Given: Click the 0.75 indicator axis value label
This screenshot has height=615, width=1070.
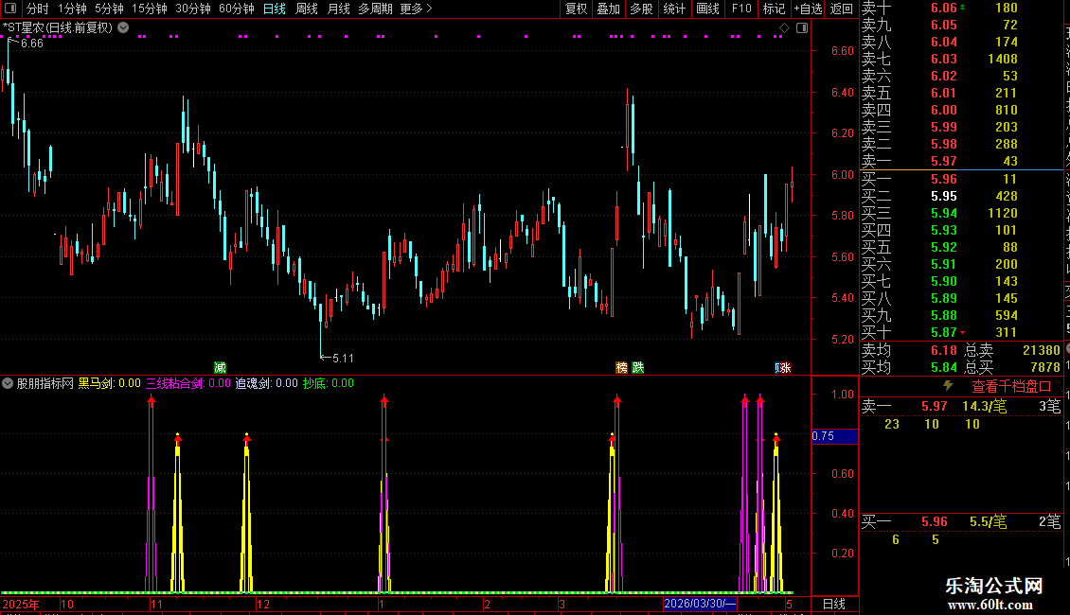Looking at the screenshot, I should (x=834, y=436).
